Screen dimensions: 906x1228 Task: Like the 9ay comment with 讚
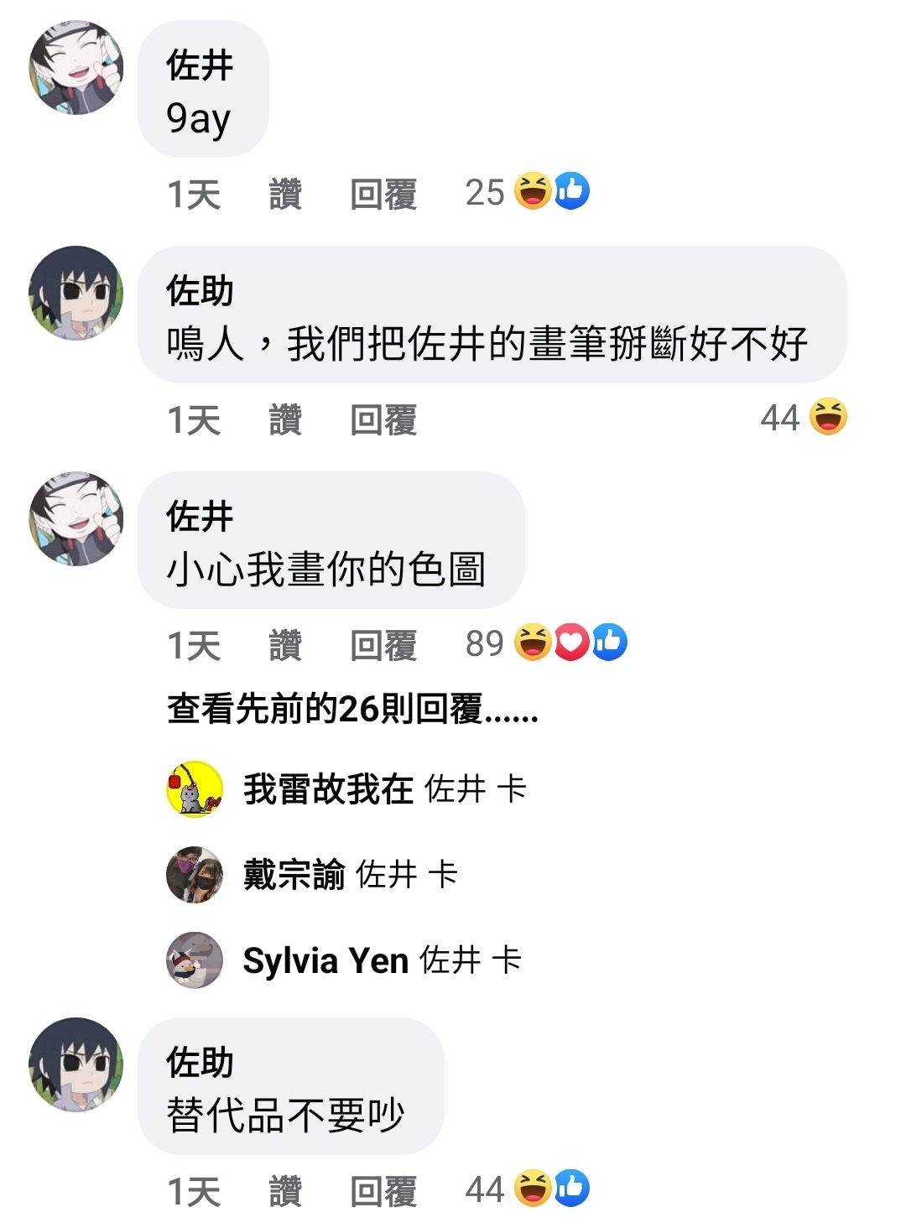coord(285,195)
